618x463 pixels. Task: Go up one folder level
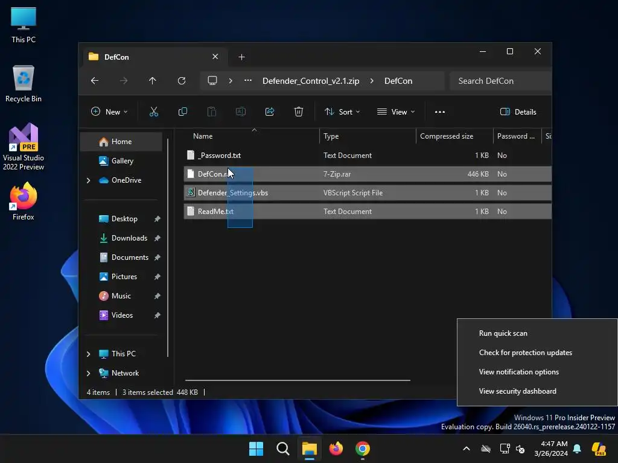(x=153, y=81)
